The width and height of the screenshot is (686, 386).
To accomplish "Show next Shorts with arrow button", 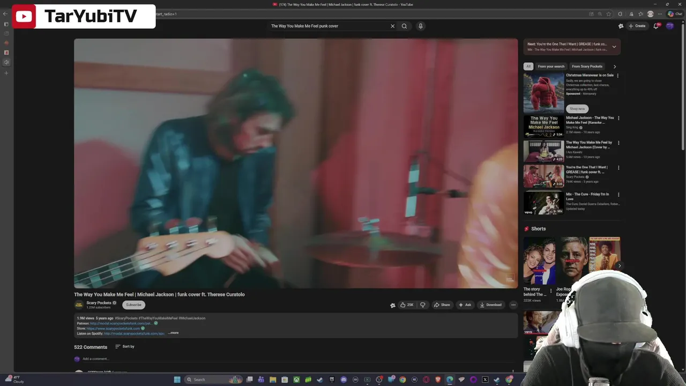I will tap(619, 266).
